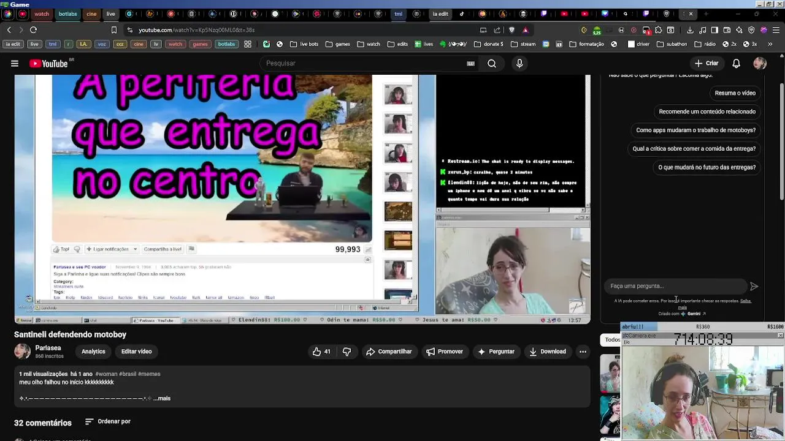Open the Brave Shields lion icon
Image resolution: width=785 pixels, height=441 pixels.
pos(511,29)
